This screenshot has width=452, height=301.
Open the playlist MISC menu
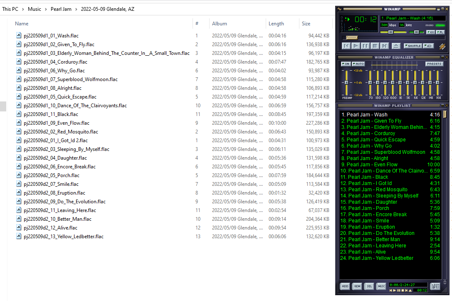tap(381, 286)
